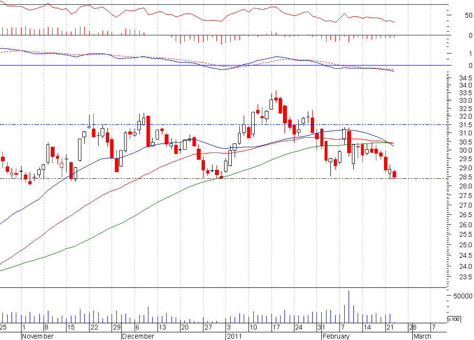The height and width of the screenshot is (340, 474).
Task: Click the 32.5 price axis value
Action: 465,109
